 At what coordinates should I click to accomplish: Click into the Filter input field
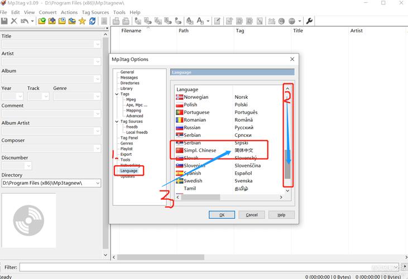pos(209,267)
